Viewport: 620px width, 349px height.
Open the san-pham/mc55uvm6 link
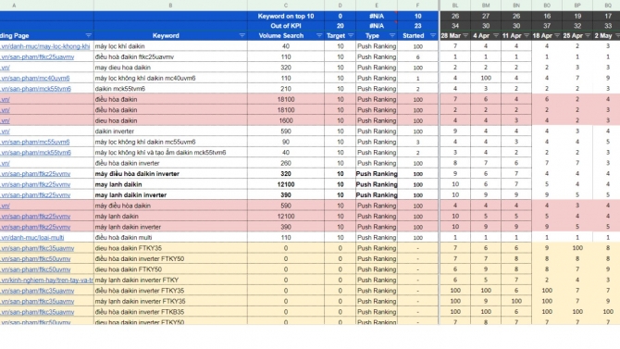(x=35, y=142)
